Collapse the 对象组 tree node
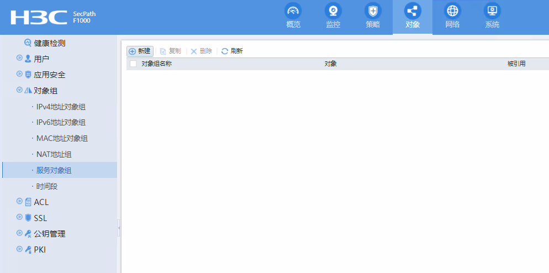Screen dimensions: 549x273 tap(19, 90)
